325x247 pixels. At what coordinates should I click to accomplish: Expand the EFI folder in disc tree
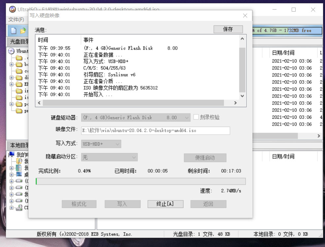pyautogui.click(x=12, y=84)
